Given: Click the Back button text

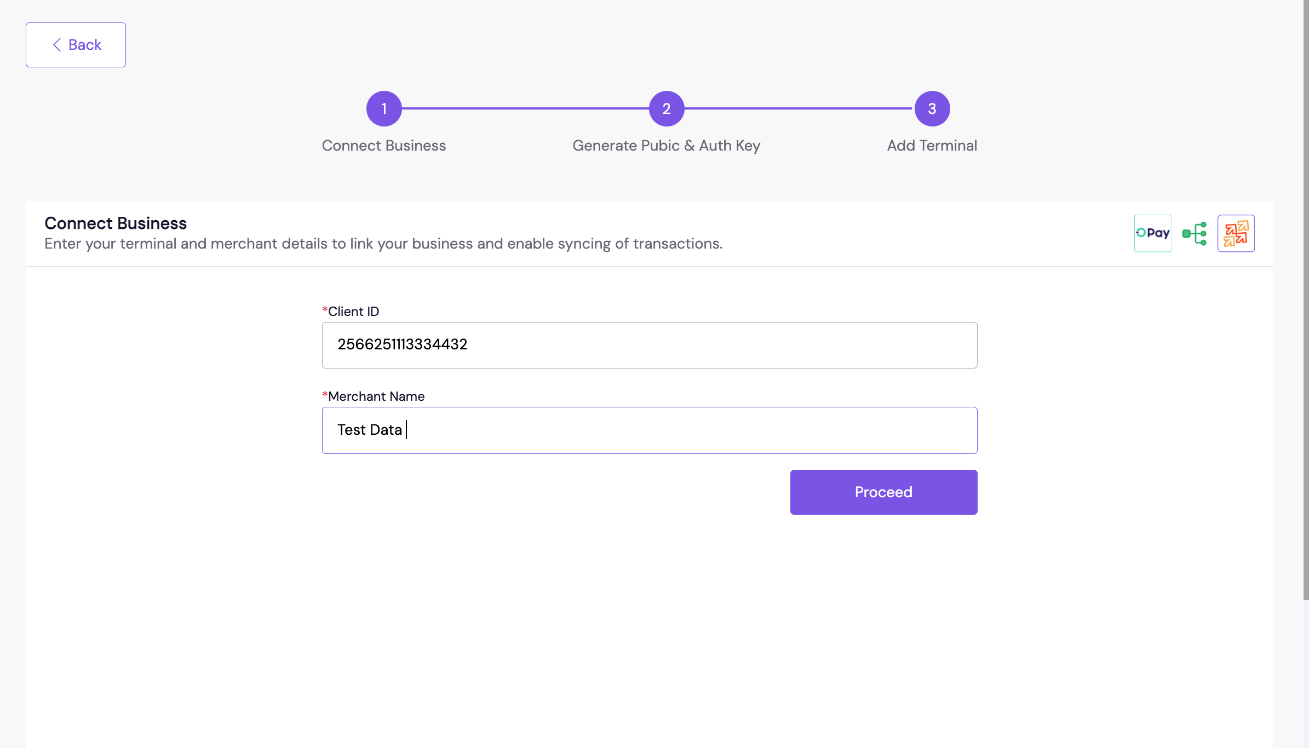Looking at the screenshot, I should [x=85, y=45].
